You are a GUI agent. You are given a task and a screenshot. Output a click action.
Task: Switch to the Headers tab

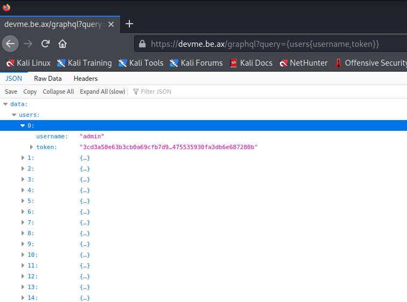click(x=86, y=79)
